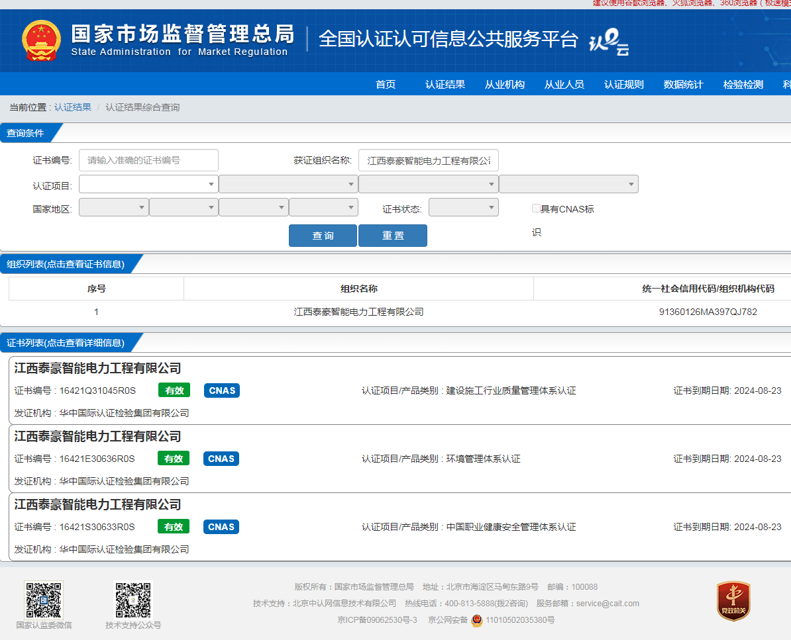Click the 认e云 logo in header
This screenshot has width=791, height=640.
[609, 42]
